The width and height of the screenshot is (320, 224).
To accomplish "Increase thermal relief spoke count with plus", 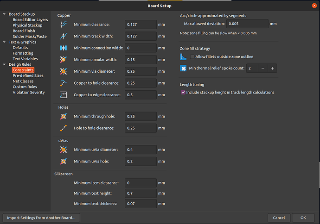I will (x=272, y=68).
